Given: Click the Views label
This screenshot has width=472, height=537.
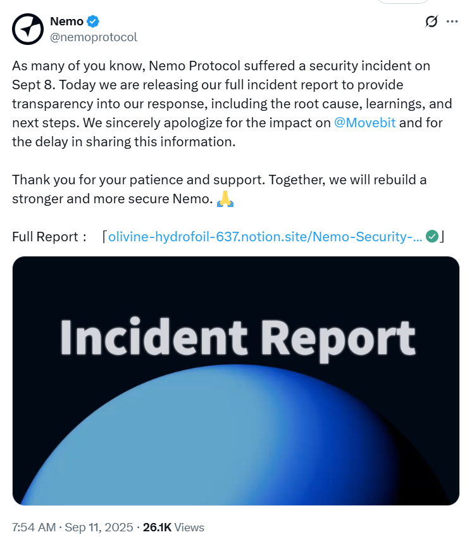Looking at the screenshot, I should pyautogui.click(x=190, y=527).
